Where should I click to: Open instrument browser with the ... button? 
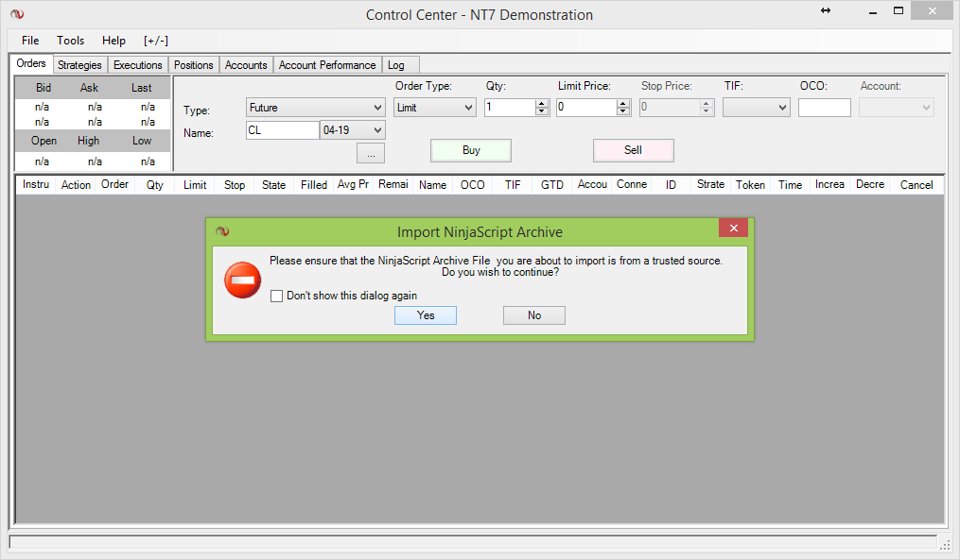371,153
